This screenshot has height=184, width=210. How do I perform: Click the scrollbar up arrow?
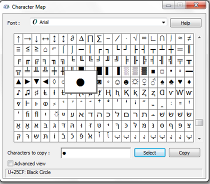tap(199, 37)
